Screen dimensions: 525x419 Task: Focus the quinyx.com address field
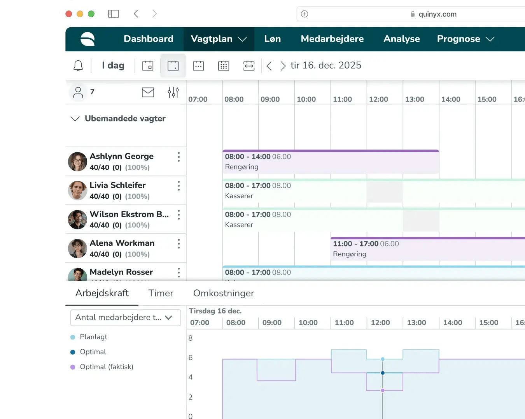[x=411, y=14]
